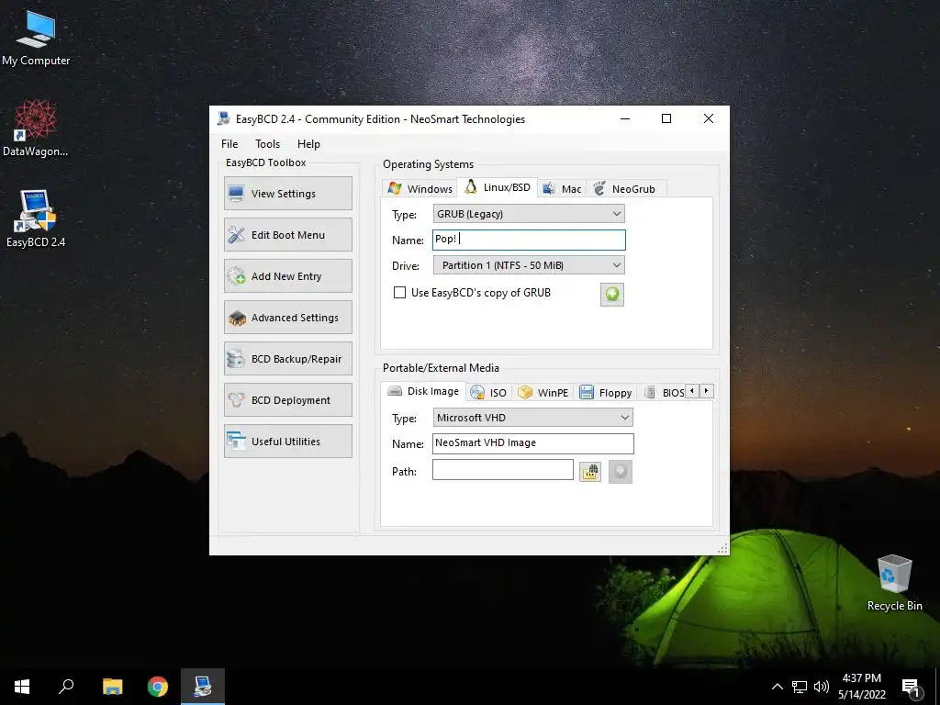Switch to the NeoGrub tab
940x705 pixels.
tap(625, 189)
